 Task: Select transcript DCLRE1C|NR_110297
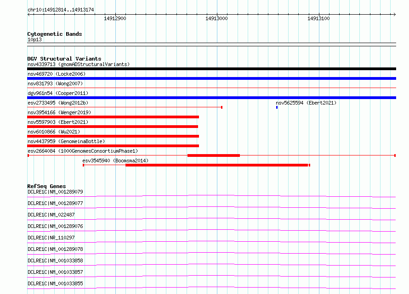click(x=51, y=238)
